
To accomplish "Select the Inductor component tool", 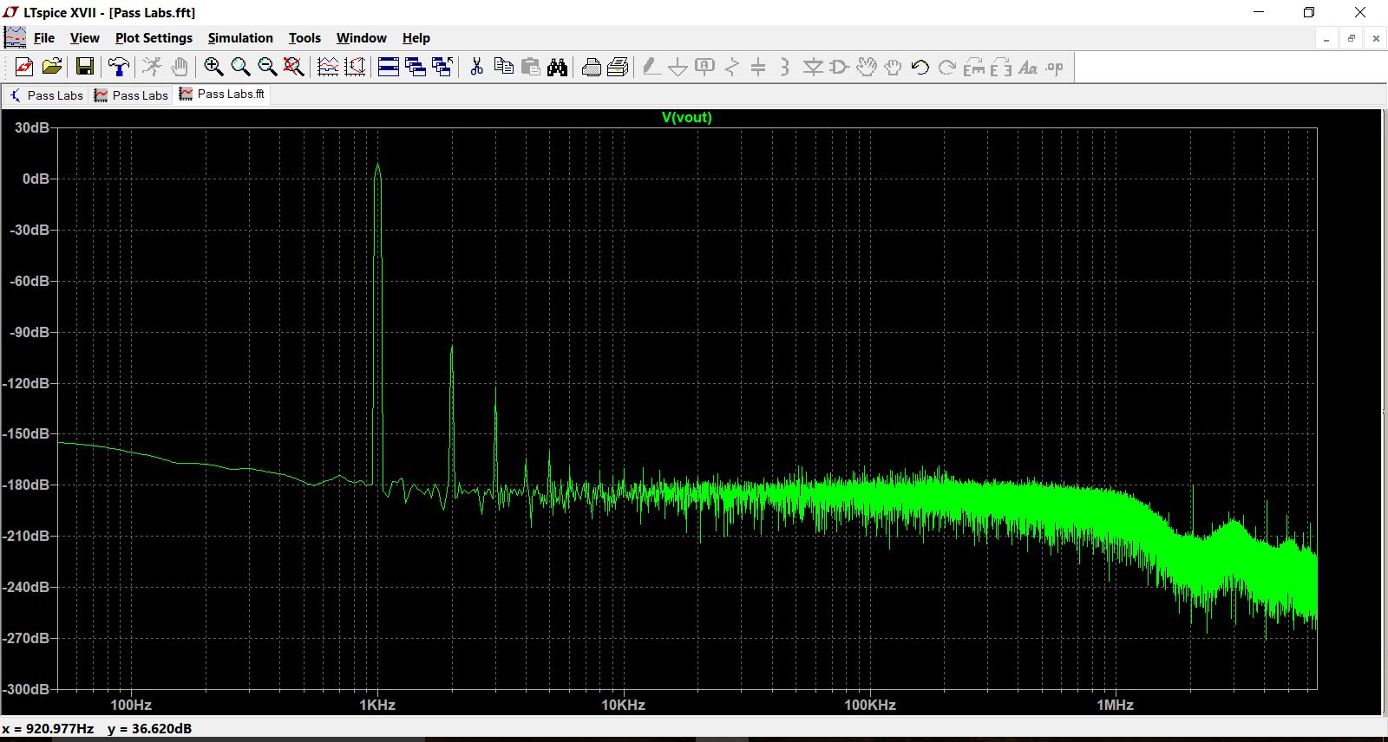I will pos(785,67).
